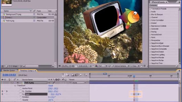Toggle the hide shy layers button
Viewport: 182px width, 102px height.
click(x=73, y=75)
